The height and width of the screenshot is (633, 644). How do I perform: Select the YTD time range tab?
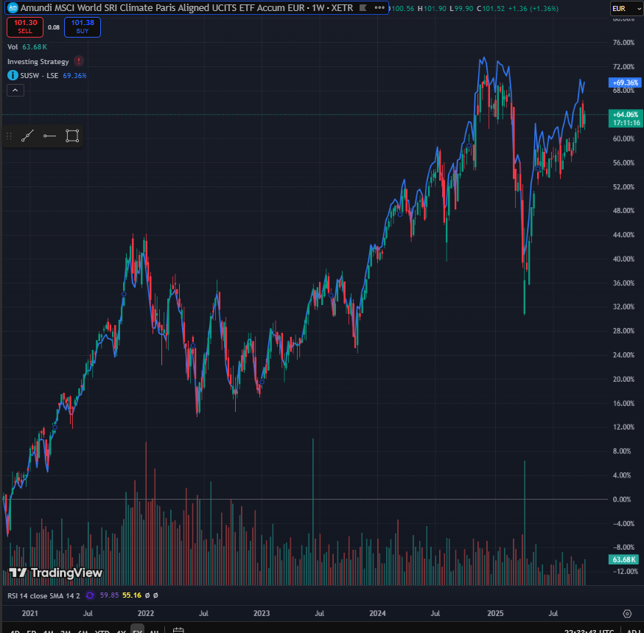coord(102,631)
